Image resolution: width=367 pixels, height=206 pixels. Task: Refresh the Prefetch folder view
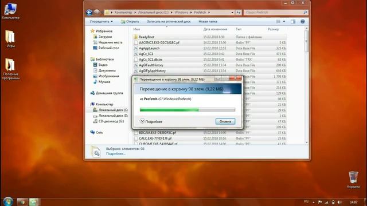[239, 13]
